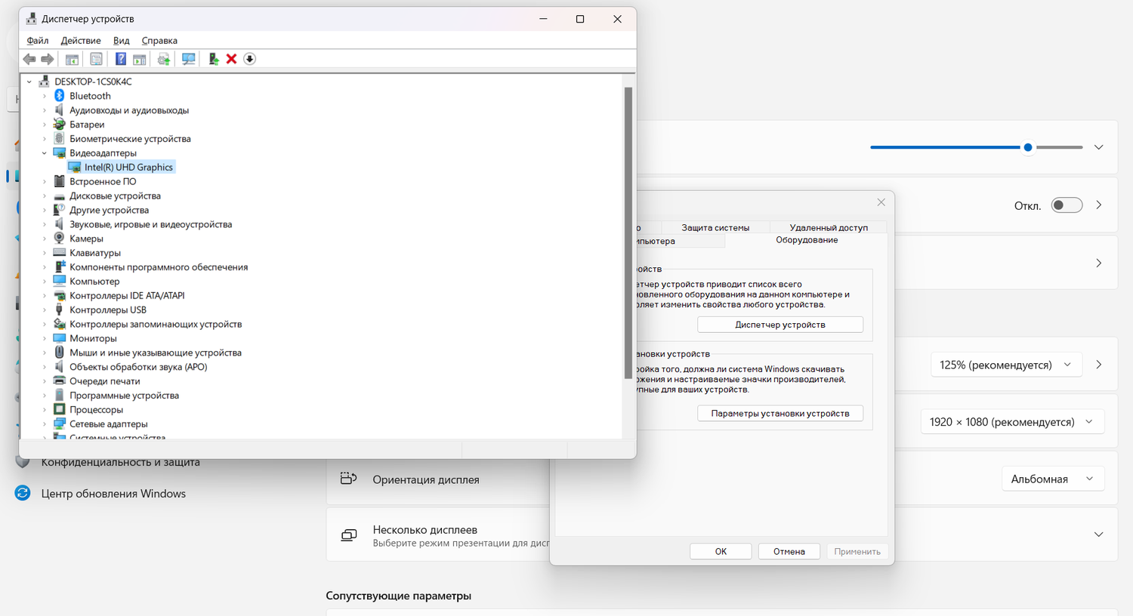Click the Дисковые устройства drive icon

pos(60,196)
